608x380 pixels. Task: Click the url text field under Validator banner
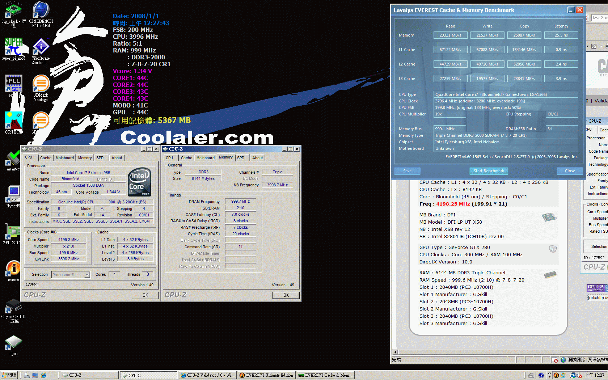click(x=598, y=297)
